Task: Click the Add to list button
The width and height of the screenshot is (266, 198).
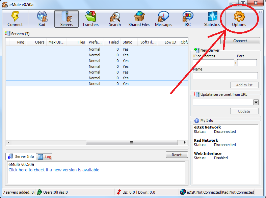Action: 244,85
